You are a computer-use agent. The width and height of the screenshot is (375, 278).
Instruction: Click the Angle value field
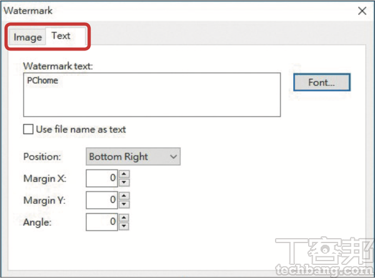(x=102, y=222)
